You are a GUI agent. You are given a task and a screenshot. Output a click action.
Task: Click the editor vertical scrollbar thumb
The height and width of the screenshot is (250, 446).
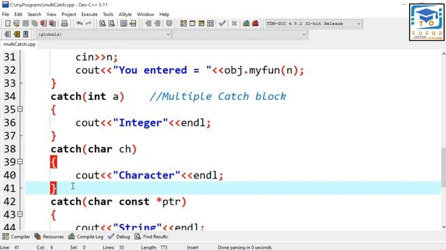[x=443, y=167]
